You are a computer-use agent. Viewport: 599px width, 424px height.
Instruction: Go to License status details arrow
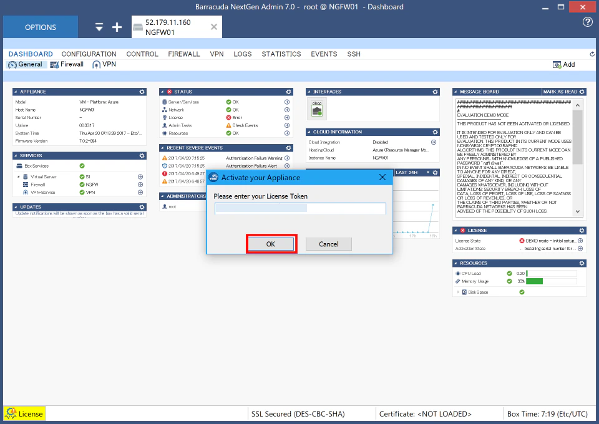287,118
